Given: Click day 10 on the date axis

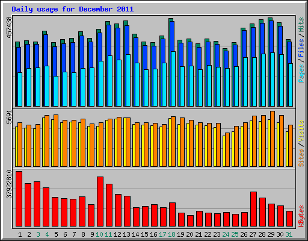Looking at the screenshot, I should pyautogui.click(x=99, y=234).
